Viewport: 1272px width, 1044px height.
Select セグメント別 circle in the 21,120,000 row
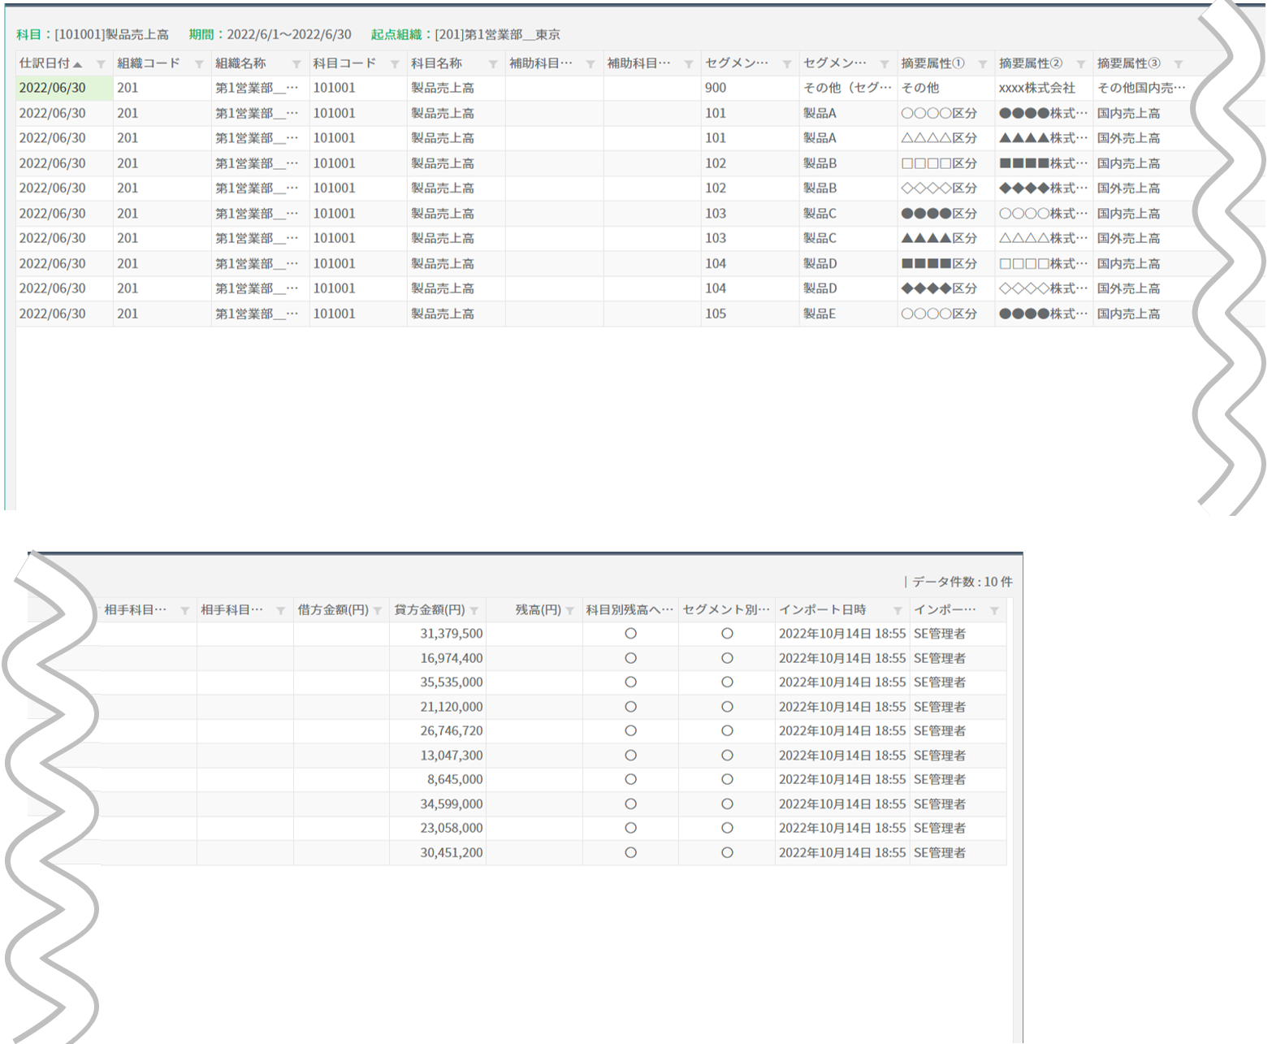pyautogui.click(x=727, y=707)
